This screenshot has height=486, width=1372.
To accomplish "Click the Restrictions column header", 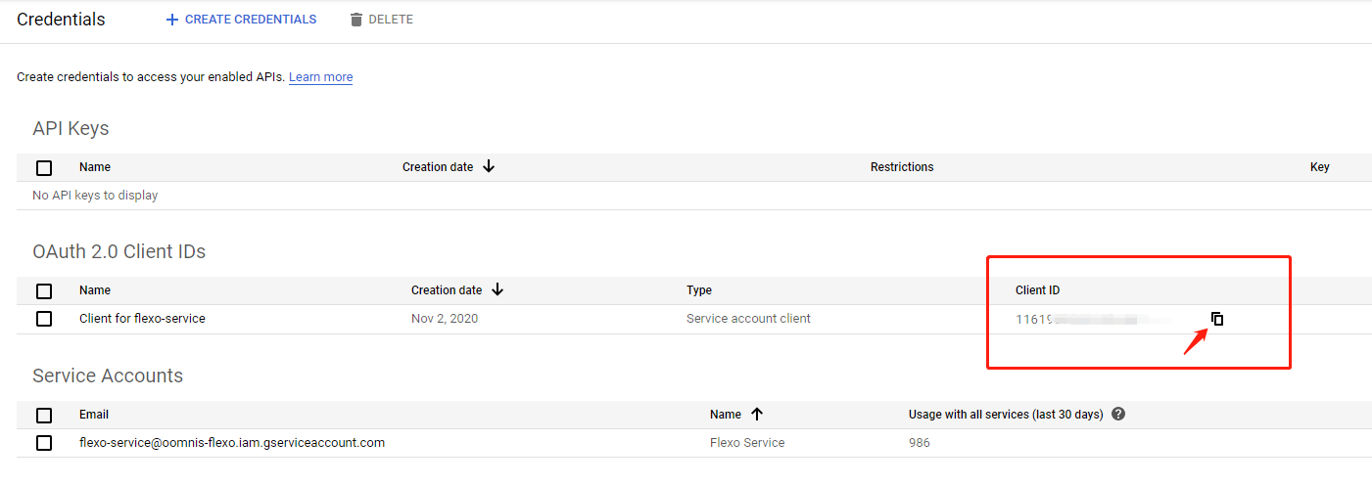I will pos(902,167).
